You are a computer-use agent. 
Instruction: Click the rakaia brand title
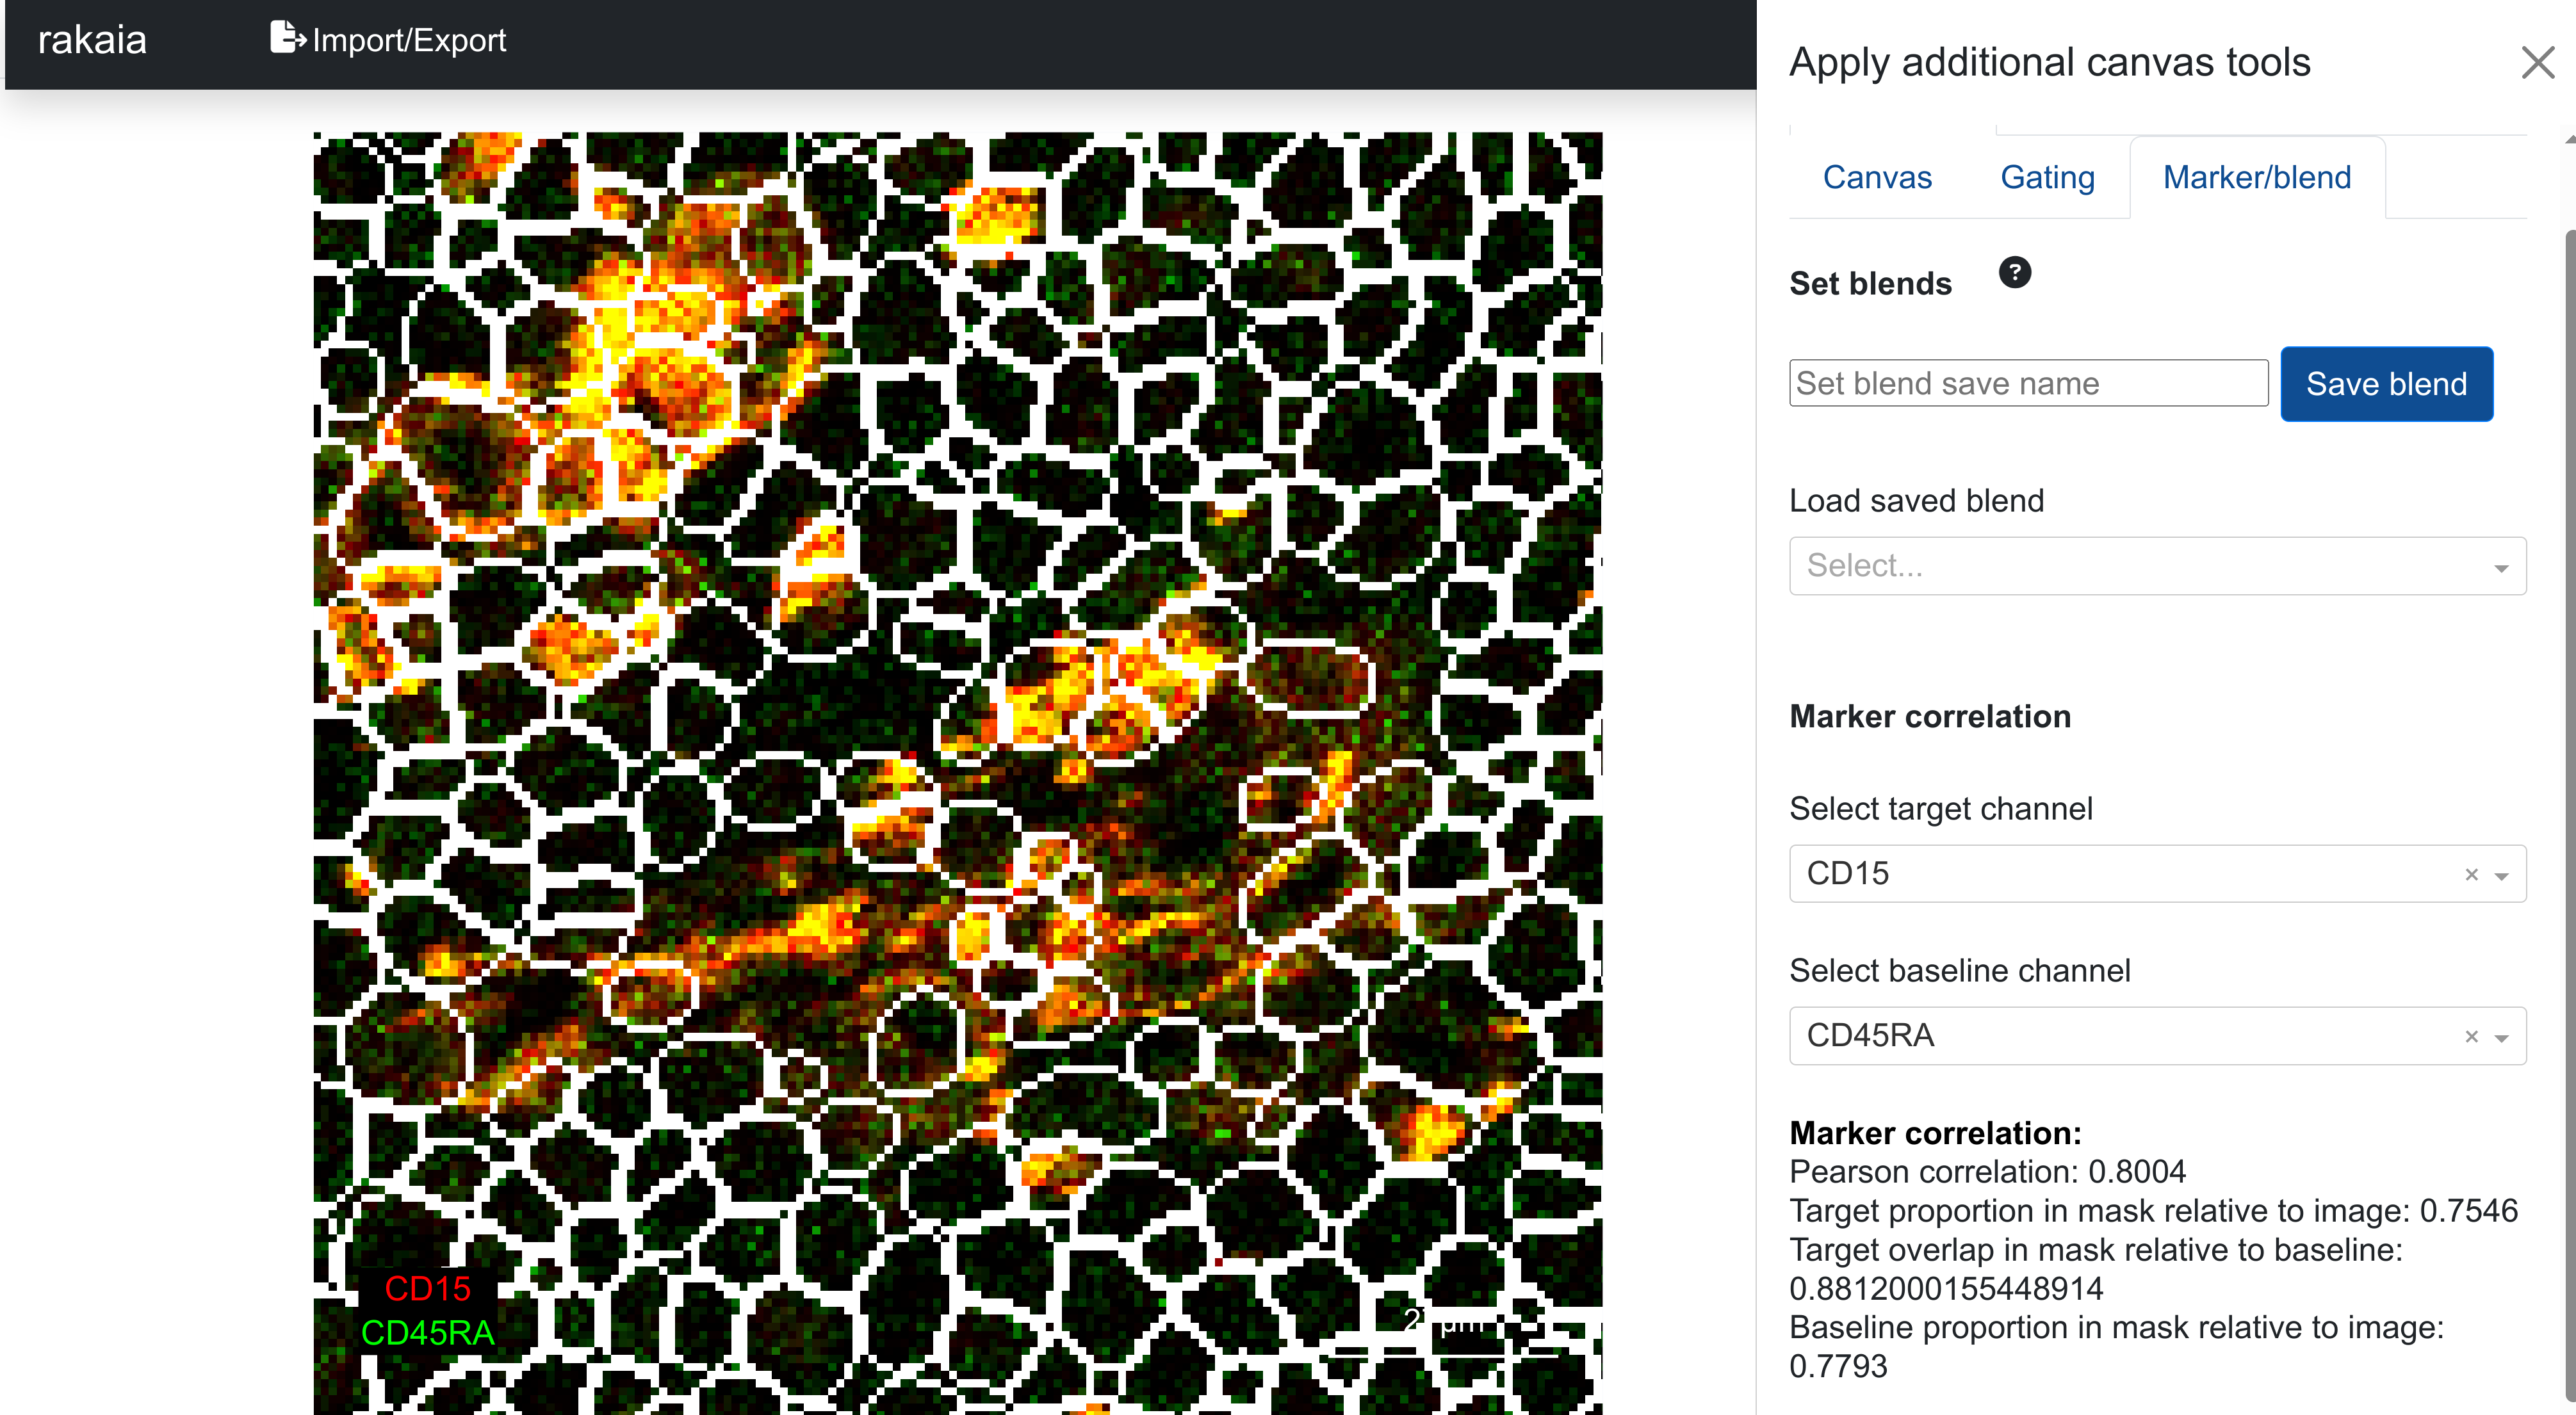(x=92, y=40)
